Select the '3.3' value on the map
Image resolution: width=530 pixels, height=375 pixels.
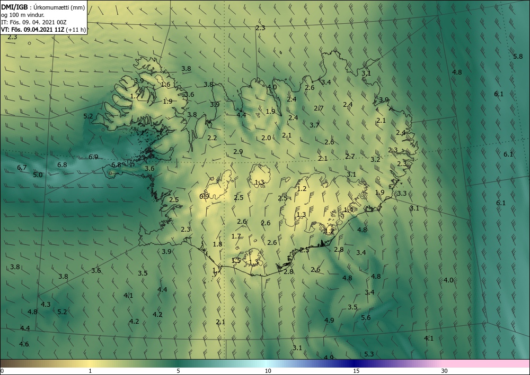[402, 194]
